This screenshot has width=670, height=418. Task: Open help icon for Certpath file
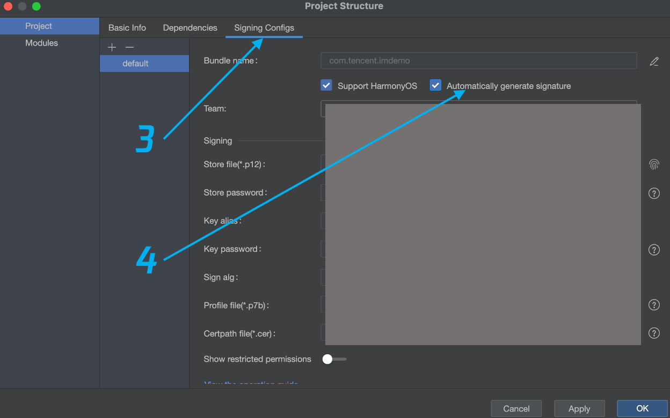654,333
